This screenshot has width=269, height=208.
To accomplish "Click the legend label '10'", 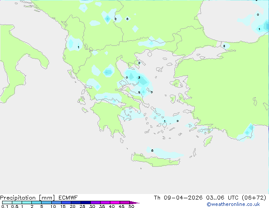I will [53, 206].
